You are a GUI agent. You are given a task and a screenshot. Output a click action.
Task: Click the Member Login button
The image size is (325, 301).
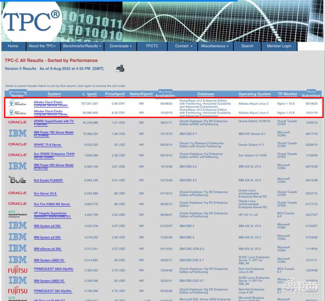(279, 46)
